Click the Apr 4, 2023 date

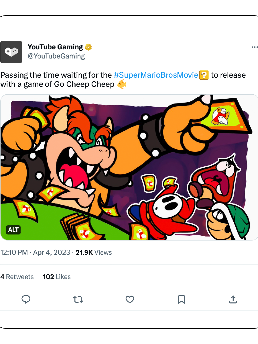pyautogui.click(x=52, y=253)
